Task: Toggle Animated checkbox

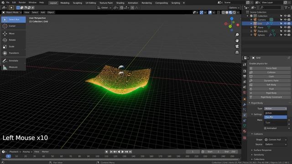Action: [265, 128]
